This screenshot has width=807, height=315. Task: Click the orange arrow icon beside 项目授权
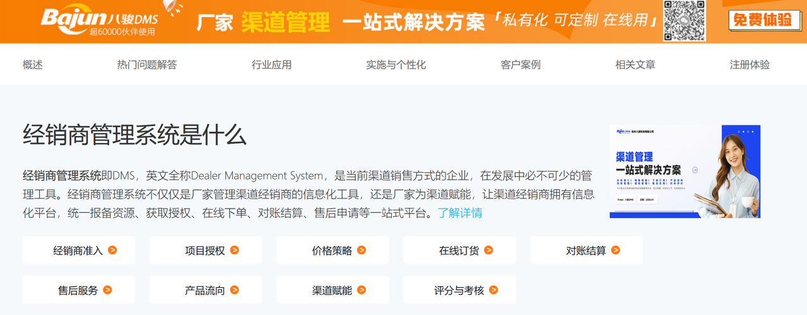235,250
